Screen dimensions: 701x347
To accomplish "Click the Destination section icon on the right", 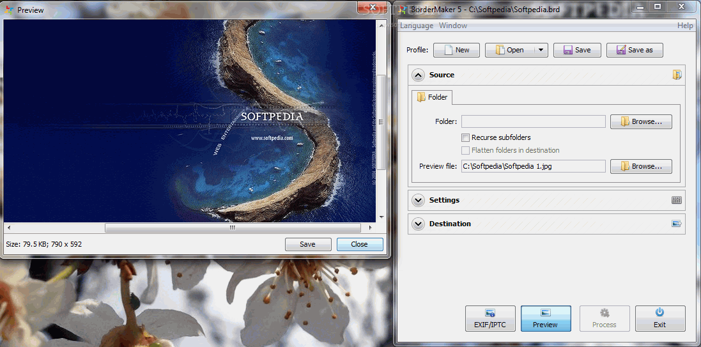I will [x=677, y=224].
